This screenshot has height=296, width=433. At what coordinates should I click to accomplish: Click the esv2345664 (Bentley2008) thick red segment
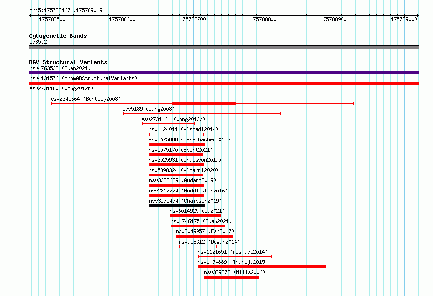(x=204, y=104)
